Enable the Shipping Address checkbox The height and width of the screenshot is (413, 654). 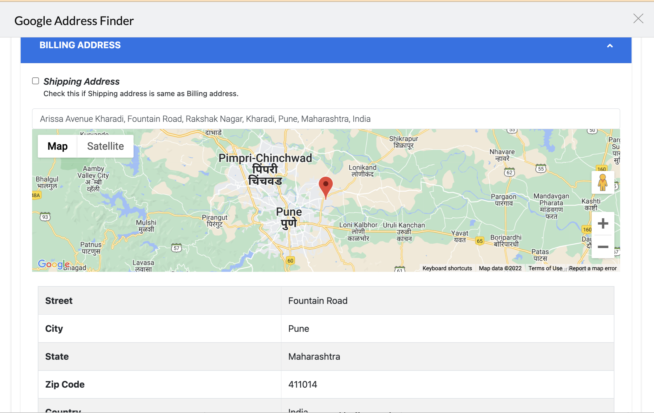click(x=36, y=81)
